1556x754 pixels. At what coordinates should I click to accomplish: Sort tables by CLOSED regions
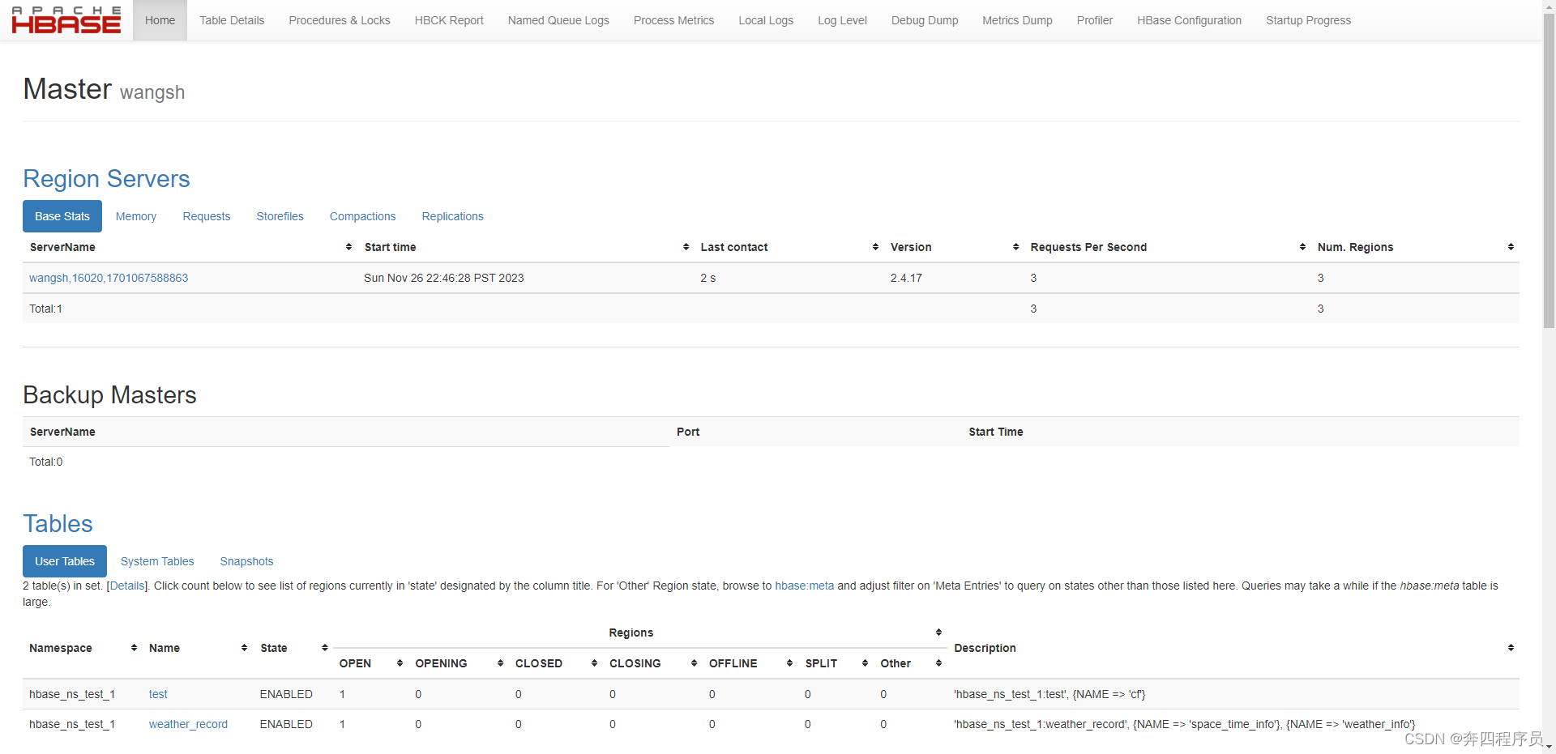[x=594, y=663]
